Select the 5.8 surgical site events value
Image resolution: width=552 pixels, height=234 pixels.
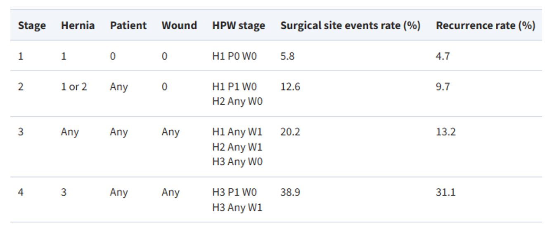pos(287,56)
